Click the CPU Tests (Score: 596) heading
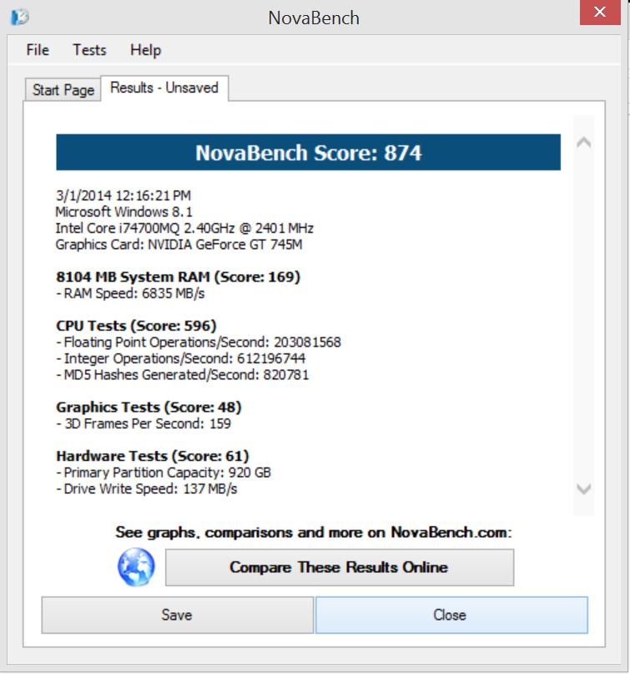The image size is (630, 674). coord(136,326)
